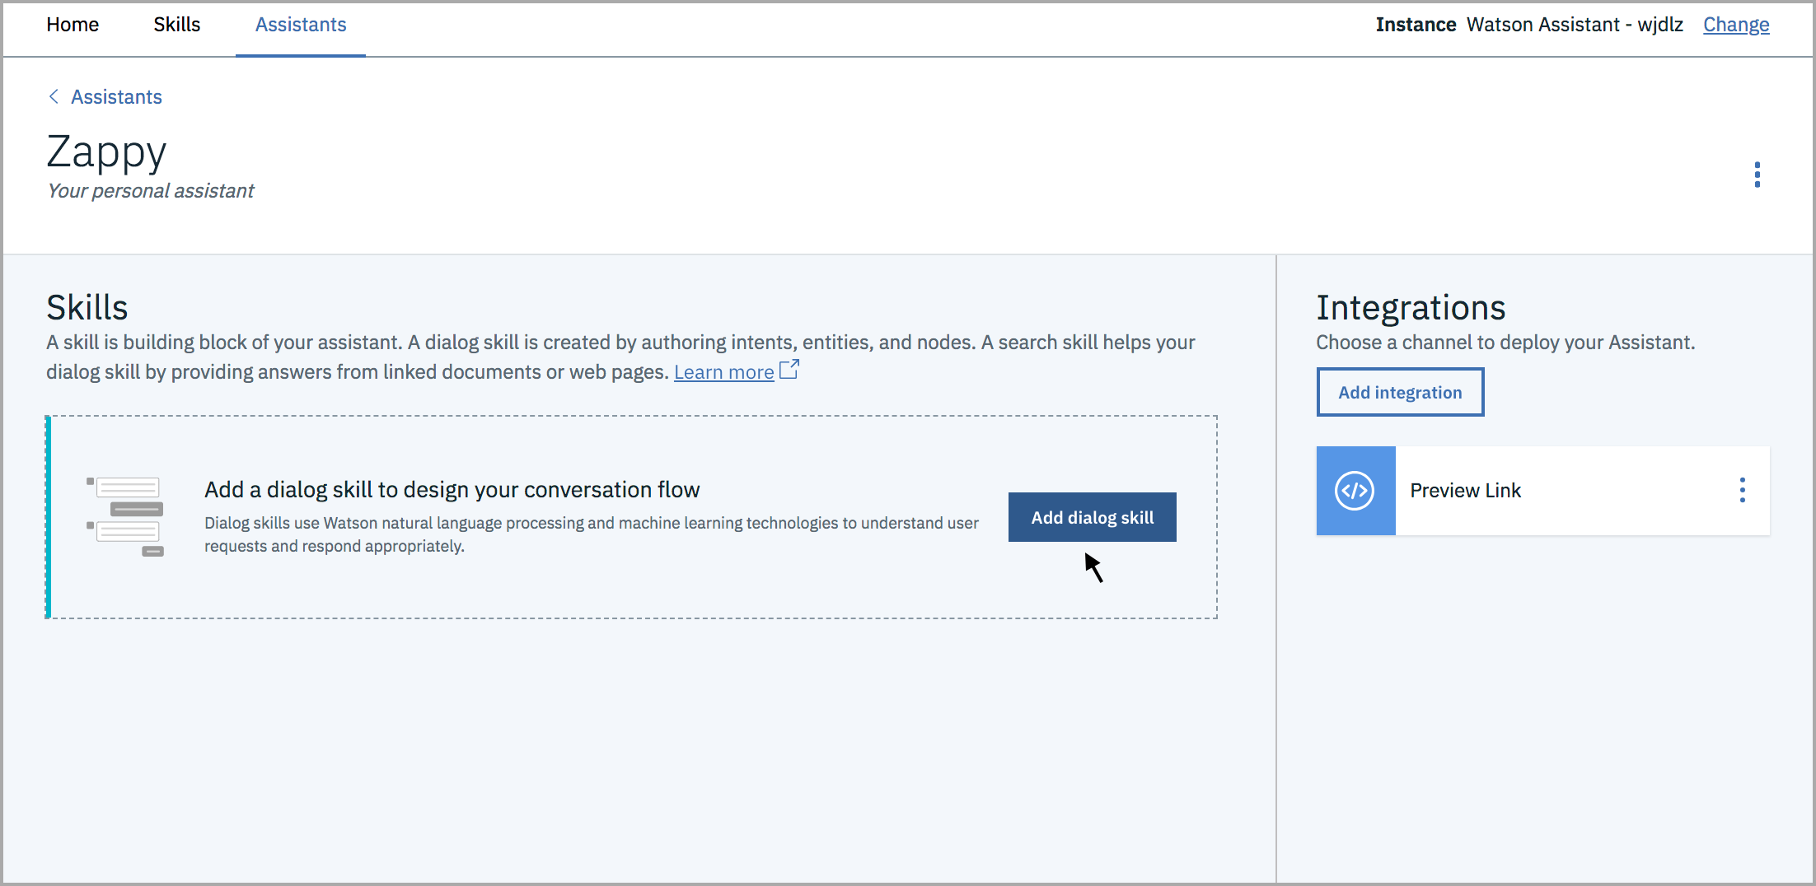Viewport: 1816px width, 886px height.
Task: Open the Preview Link overflow kebab menu
Action: click(1743, 490)
